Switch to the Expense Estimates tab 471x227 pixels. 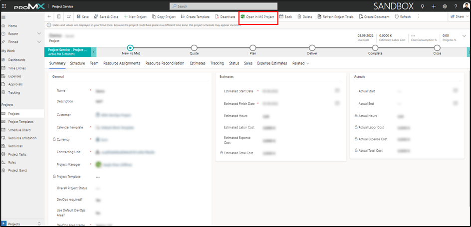(272, 63)
